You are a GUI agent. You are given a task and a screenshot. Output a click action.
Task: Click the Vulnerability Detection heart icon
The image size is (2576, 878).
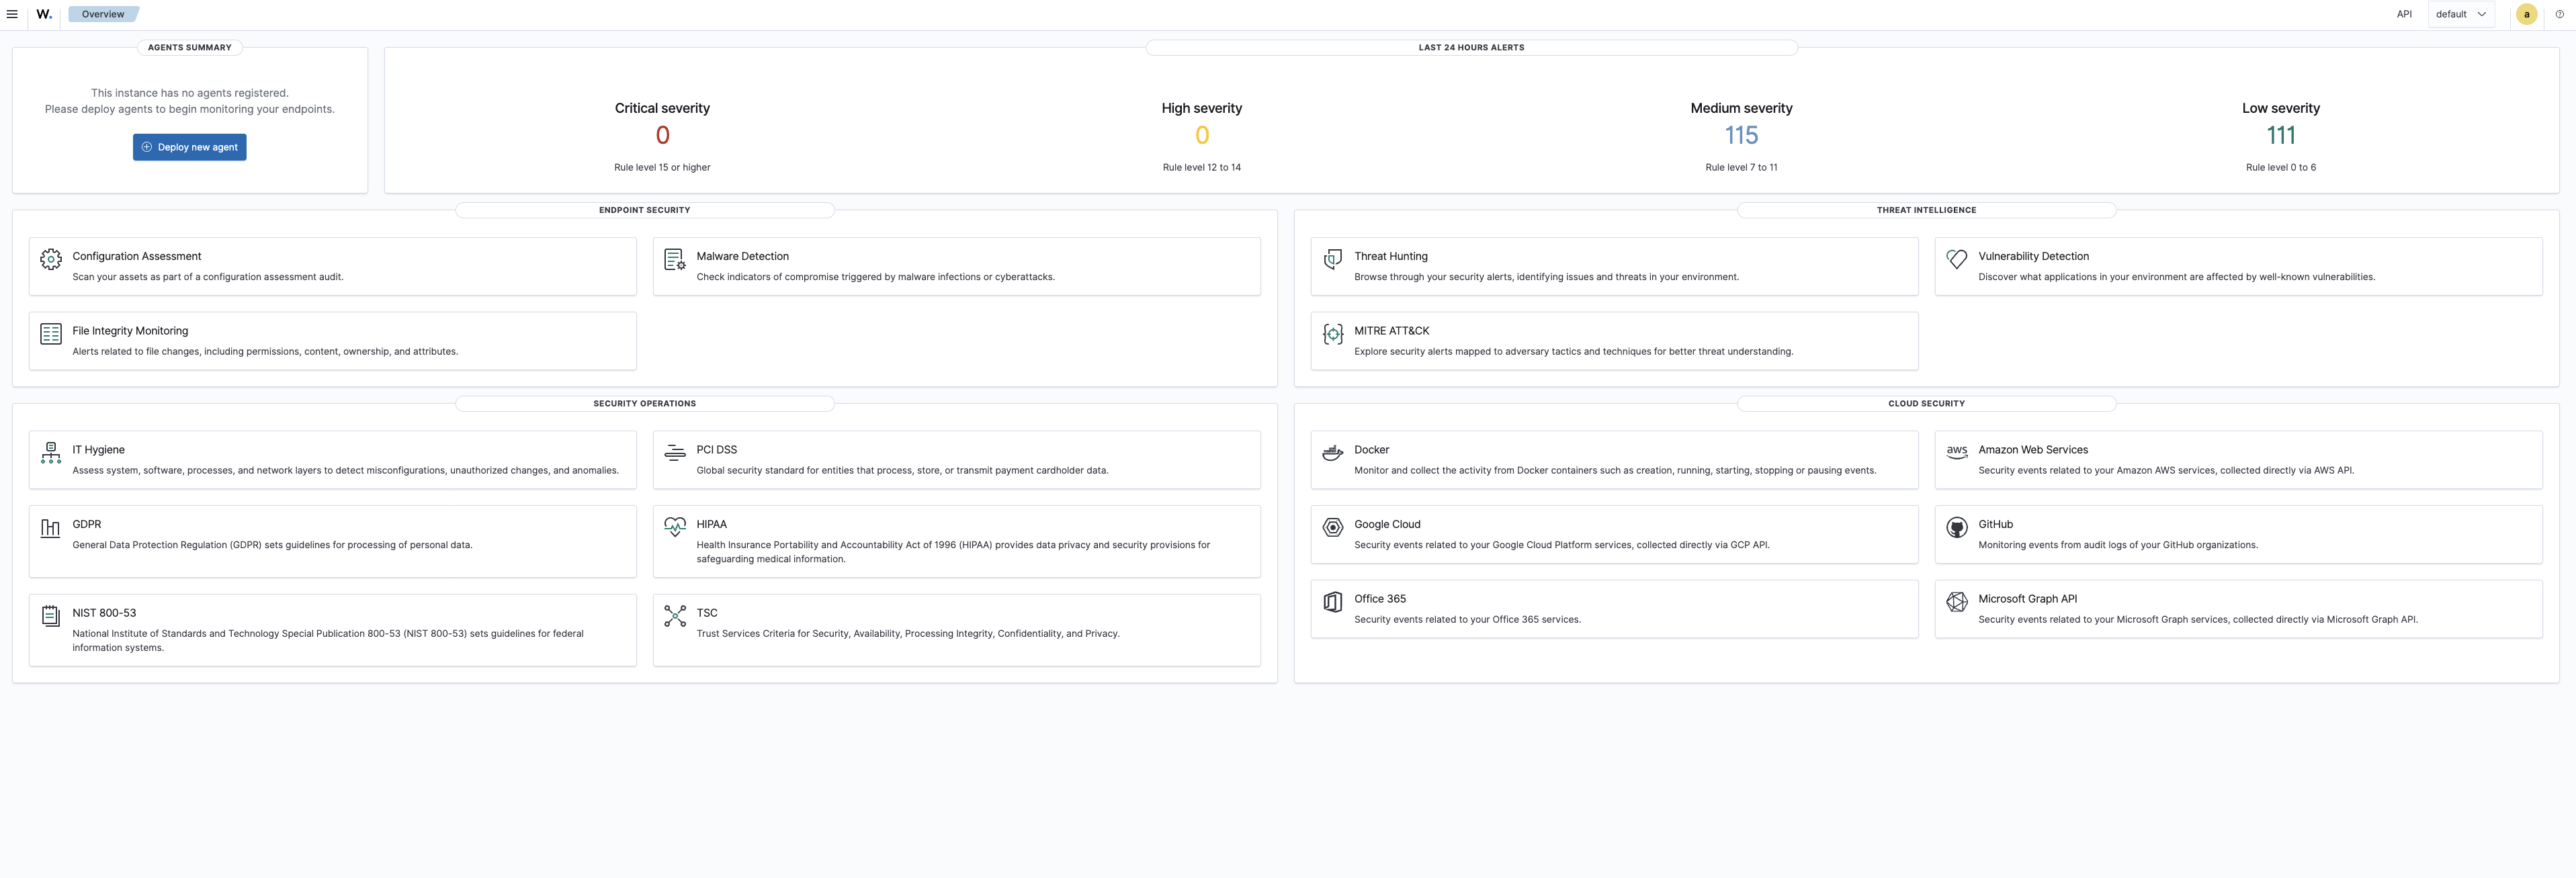(1957, 259)
